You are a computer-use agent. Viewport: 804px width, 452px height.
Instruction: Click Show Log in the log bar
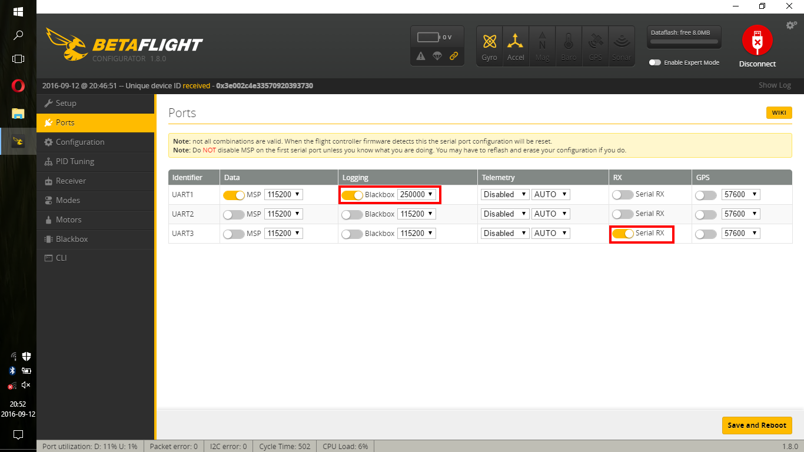coord(775,85)
